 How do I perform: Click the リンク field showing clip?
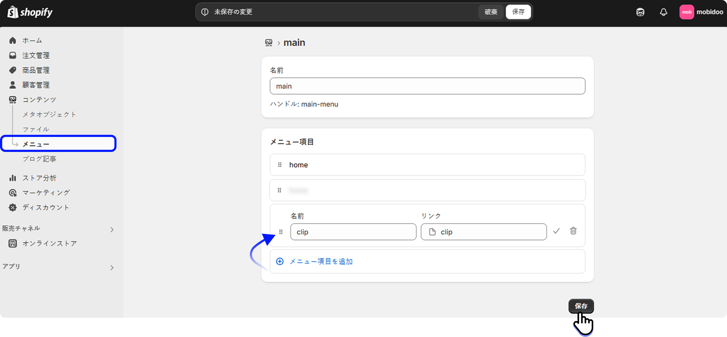[483, 232]
